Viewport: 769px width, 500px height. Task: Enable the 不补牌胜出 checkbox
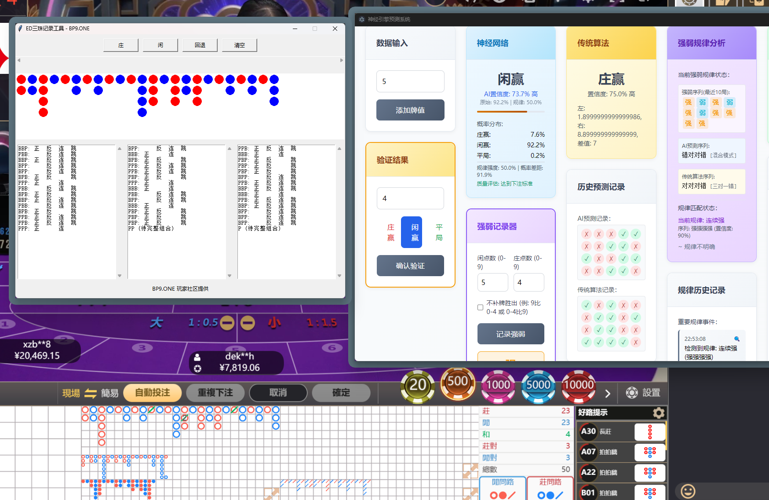(480, 307)
